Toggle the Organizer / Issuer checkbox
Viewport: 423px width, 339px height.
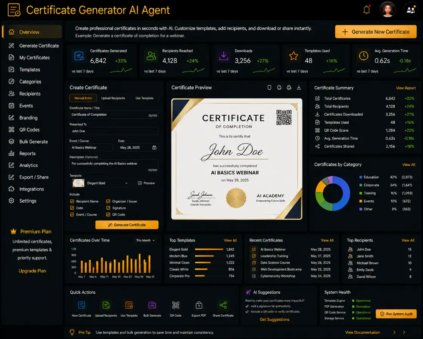pos(108,201)
